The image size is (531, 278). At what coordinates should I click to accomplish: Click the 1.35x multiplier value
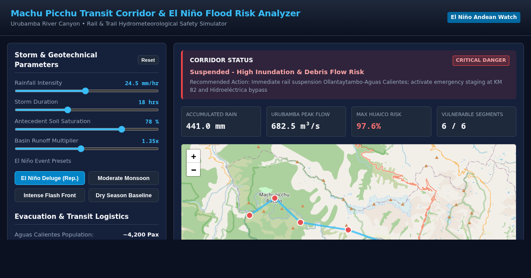(150, 141)
